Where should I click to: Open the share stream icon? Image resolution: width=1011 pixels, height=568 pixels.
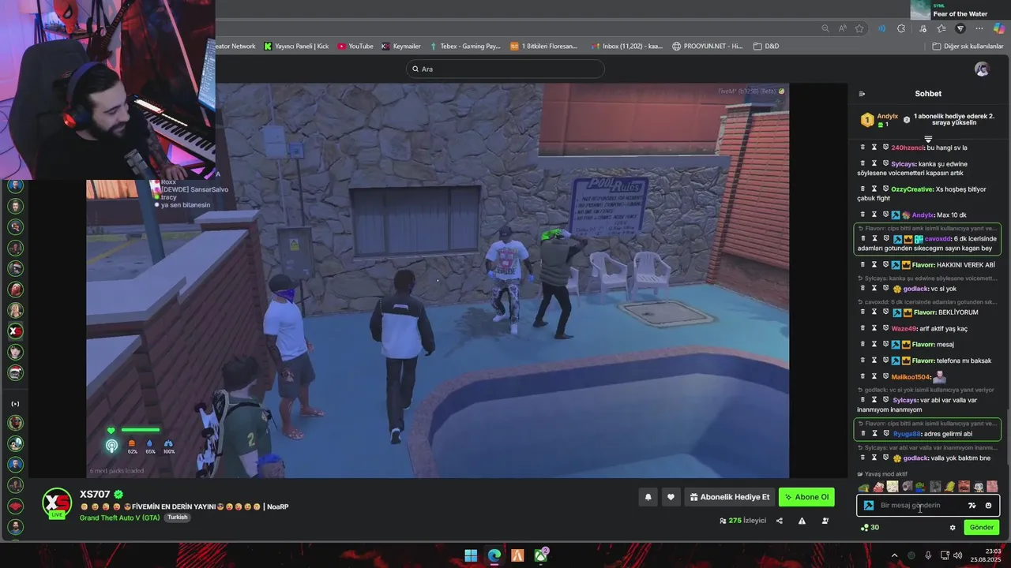(780, 521)
